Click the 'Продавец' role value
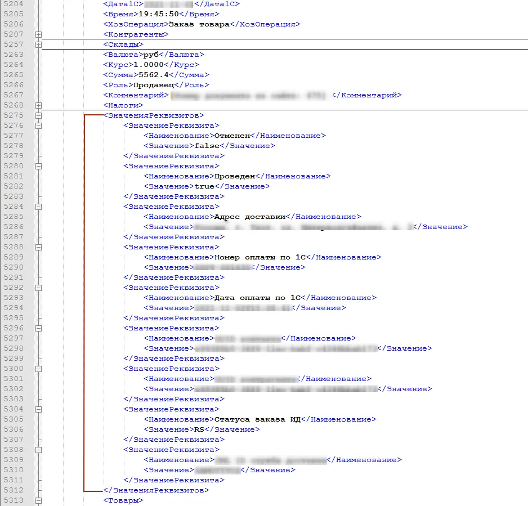 [x=153, y=85]
